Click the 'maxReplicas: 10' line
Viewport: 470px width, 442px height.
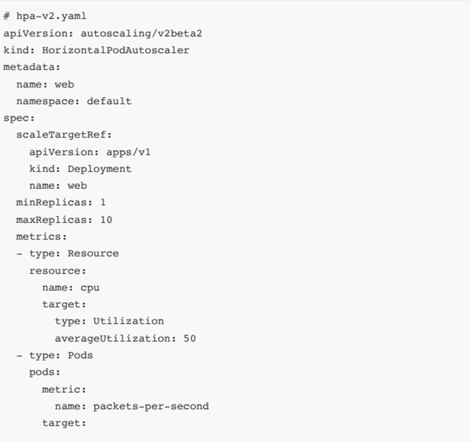[x=64, y=220]
